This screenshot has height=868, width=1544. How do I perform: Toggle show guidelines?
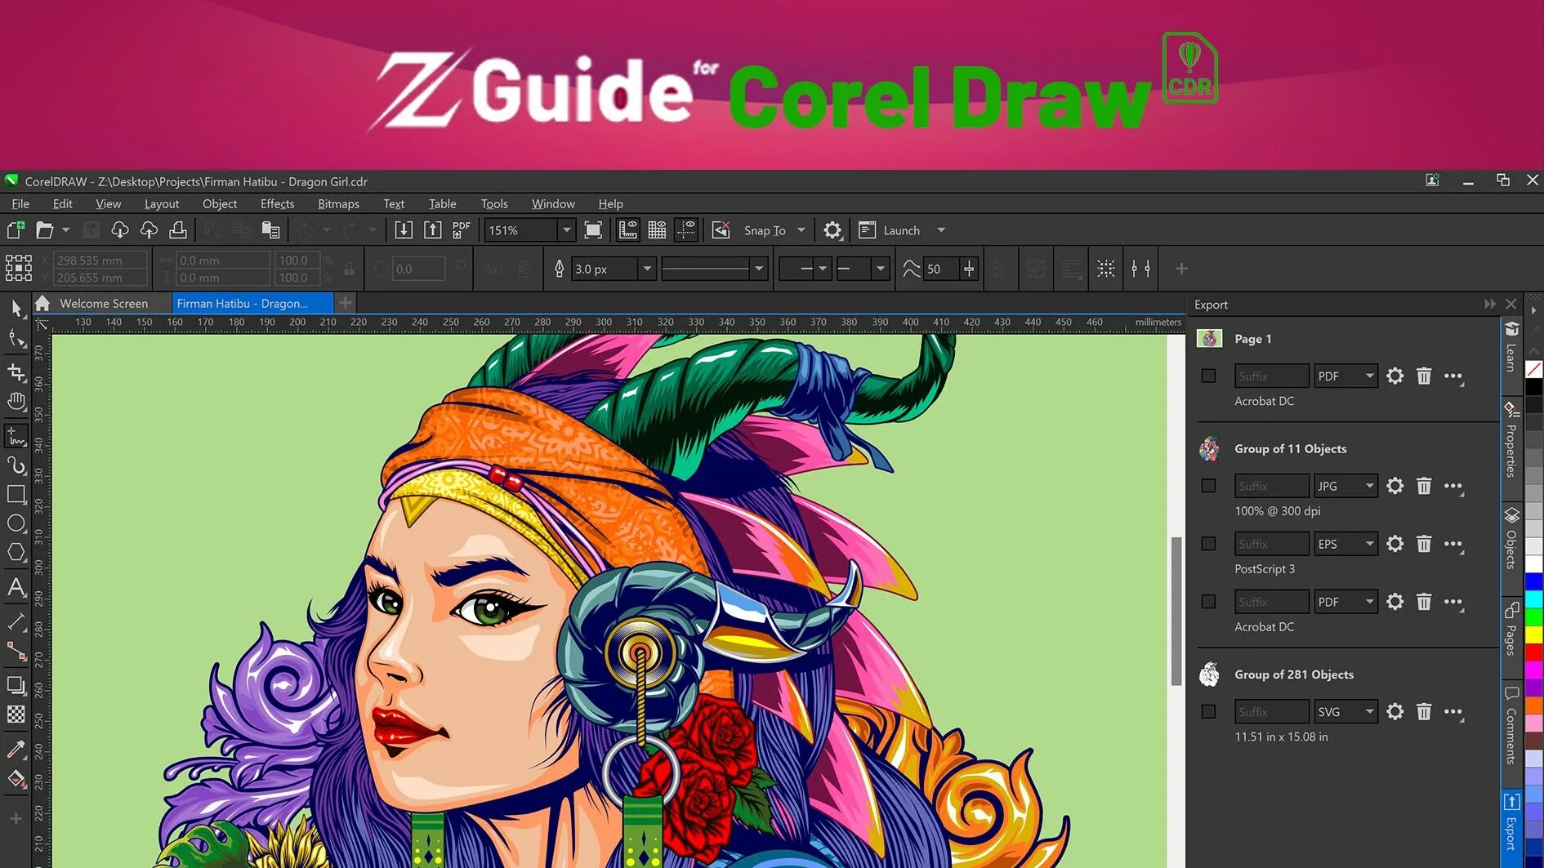pos(686,230)
